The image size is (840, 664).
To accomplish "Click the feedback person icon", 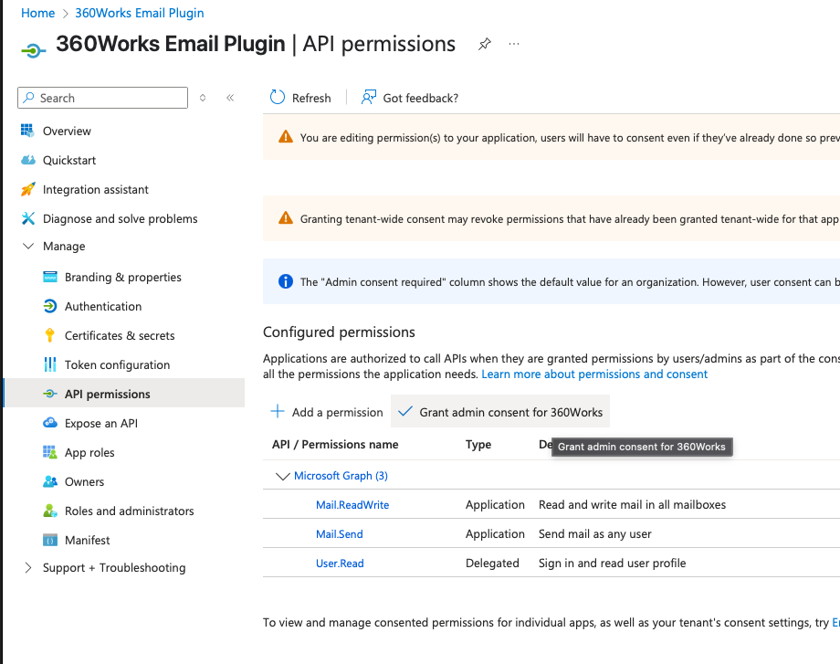I will (369, 97).
